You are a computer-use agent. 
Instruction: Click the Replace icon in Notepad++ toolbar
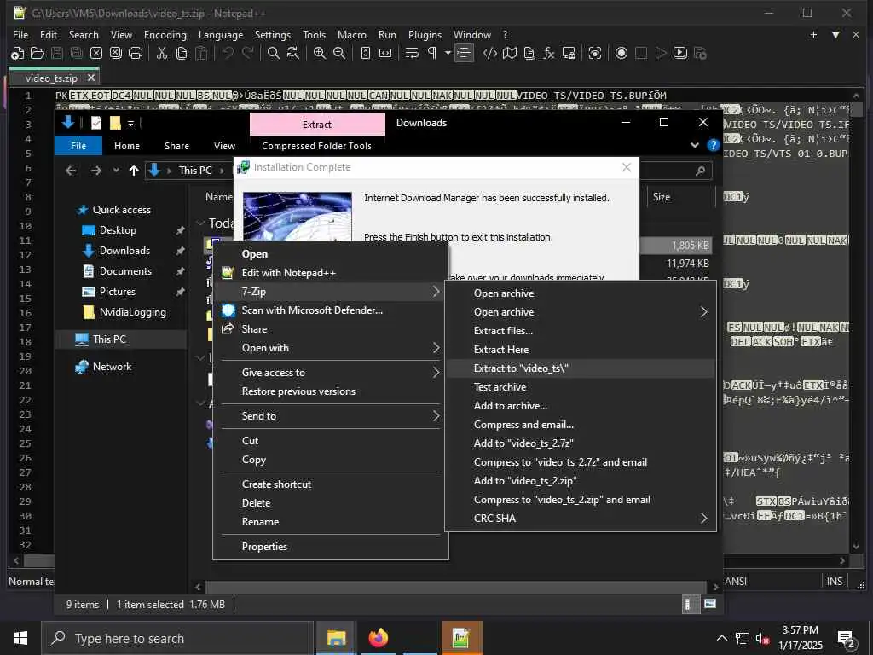click(x=293, y=54)
